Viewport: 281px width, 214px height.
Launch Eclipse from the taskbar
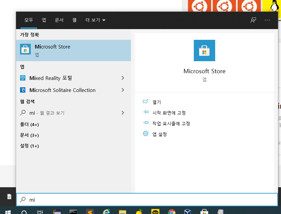[57, 212]
